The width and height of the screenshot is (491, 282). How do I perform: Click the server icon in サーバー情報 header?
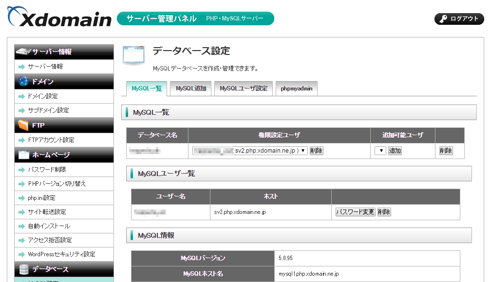point(23,52)
